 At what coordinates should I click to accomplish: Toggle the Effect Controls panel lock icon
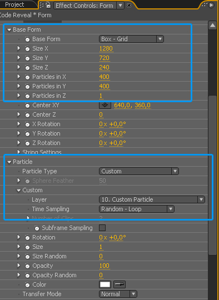(48, 6)
